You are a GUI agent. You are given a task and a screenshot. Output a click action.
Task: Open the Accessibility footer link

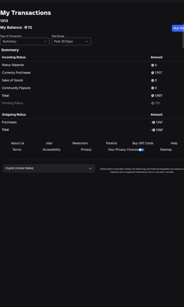pyautogui.click(x=51, y=150)
